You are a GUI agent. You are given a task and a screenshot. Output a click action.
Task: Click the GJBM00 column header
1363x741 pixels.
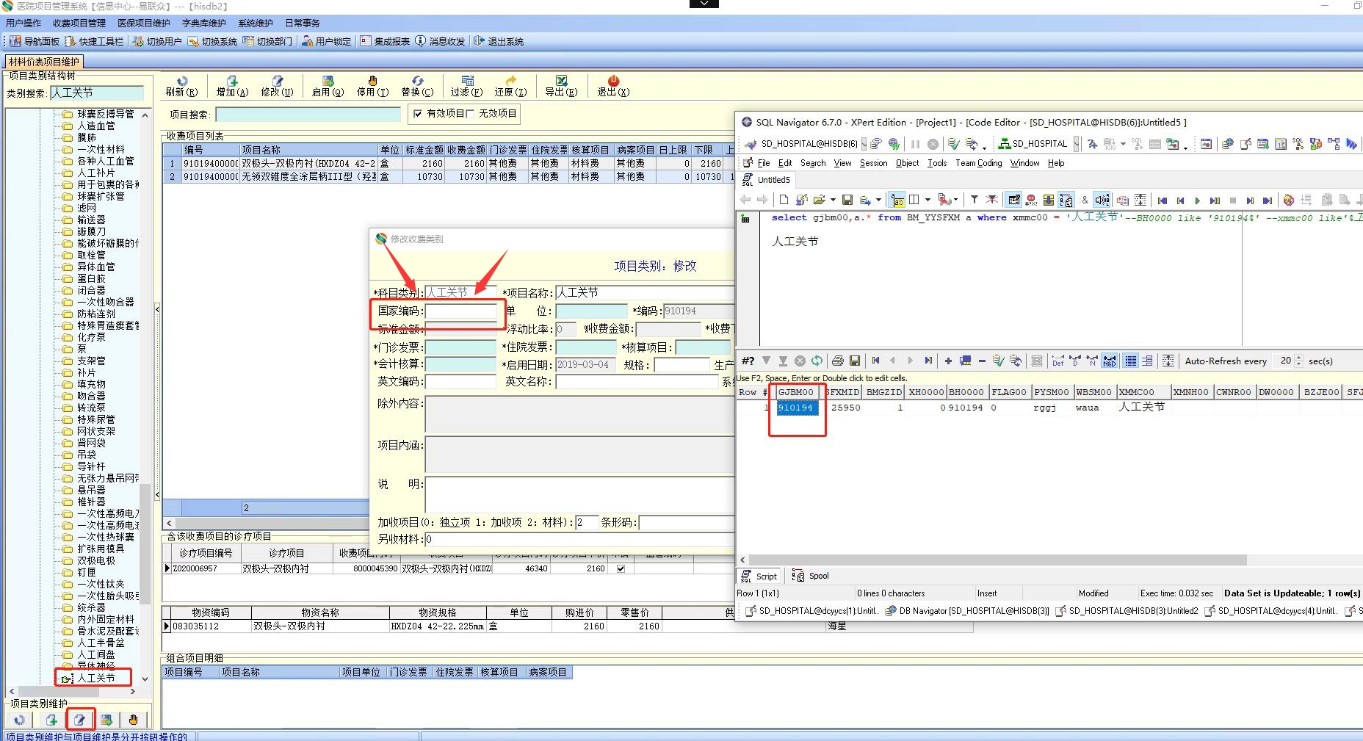[x=796, y=392]
